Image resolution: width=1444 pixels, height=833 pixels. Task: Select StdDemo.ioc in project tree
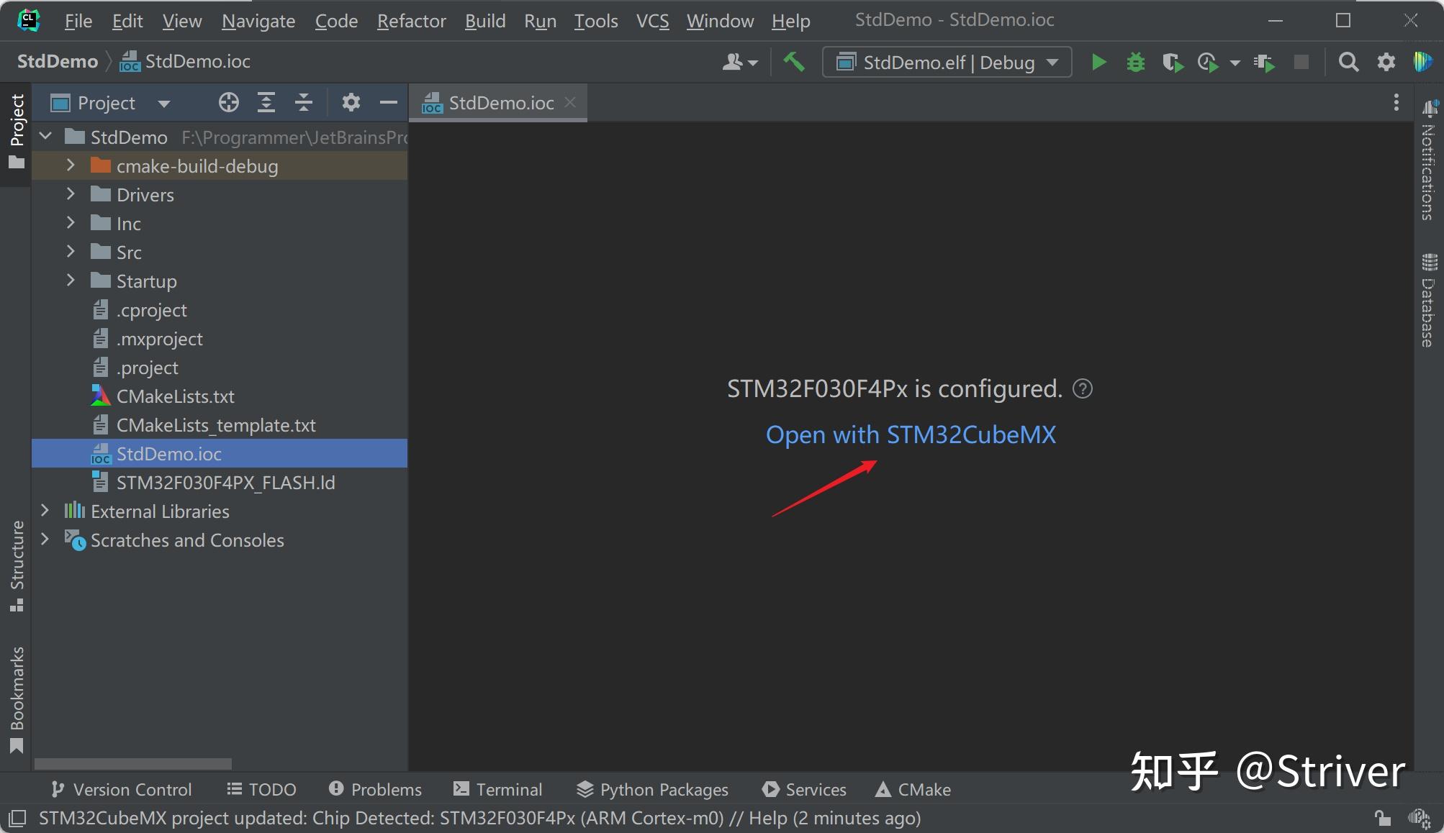(220, 454)
